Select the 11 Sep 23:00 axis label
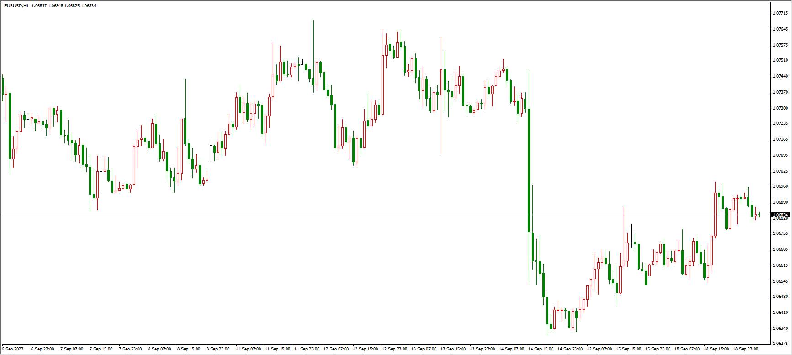Screen dimensions: 792x355 click(307, 349)
